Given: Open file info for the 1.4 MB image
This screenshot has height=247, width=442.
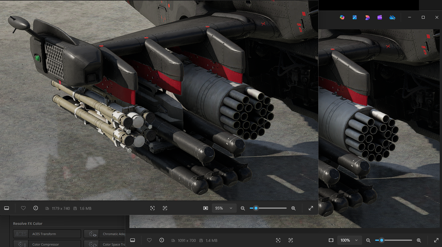Looking at the screenshot, I should click(162, 240).
